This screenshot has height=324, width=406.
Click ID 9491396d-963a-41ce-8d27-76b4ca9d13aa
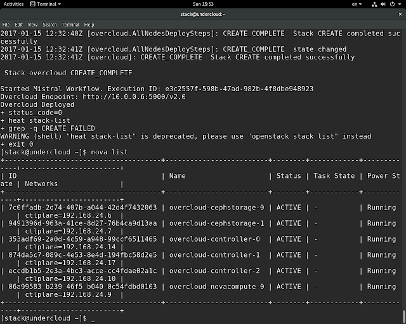(x=82, y=223)
